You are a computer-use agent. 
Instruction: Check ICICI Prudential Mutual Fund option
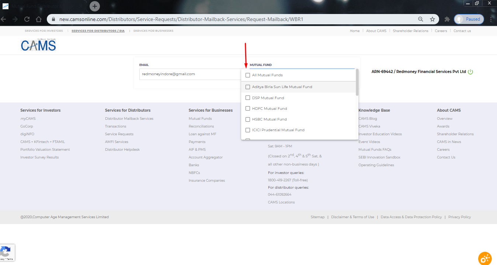coord(248,130)
